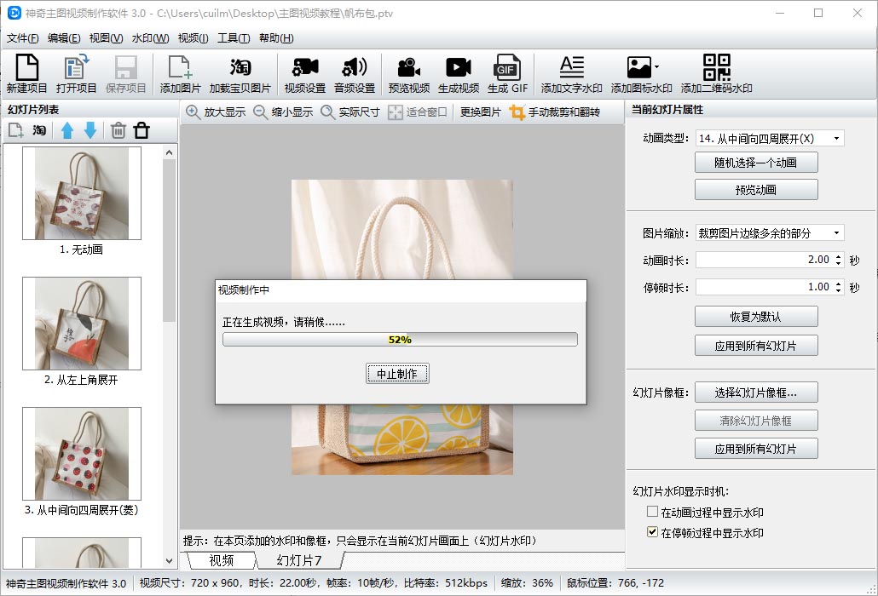
Task: Open the 工具(T) menu
Action: [234, 38]
